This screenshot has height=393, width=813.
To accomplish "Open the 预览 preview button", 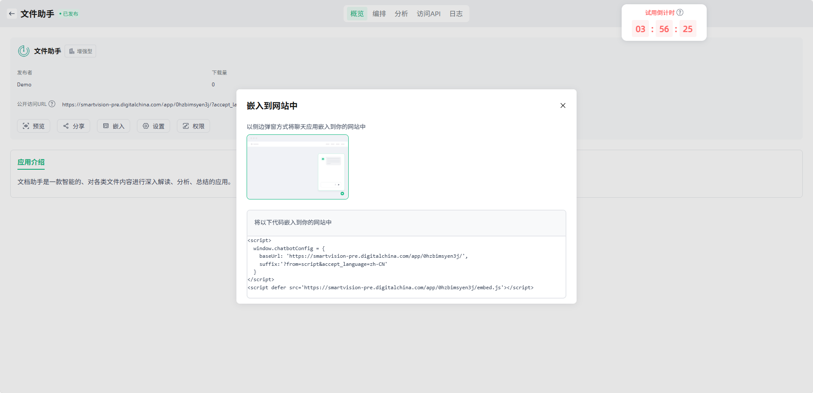I will 34,126.
